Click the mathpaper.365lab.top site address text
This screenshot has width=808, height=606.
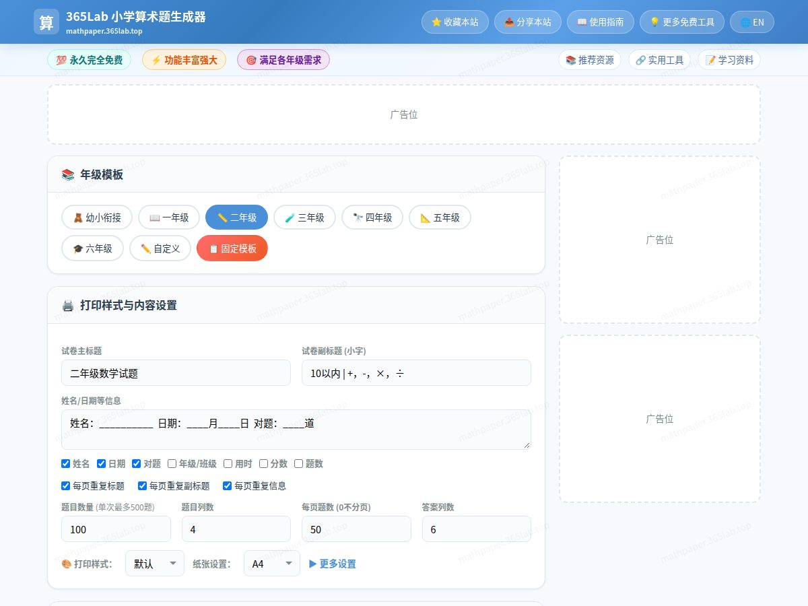(104, 31)
